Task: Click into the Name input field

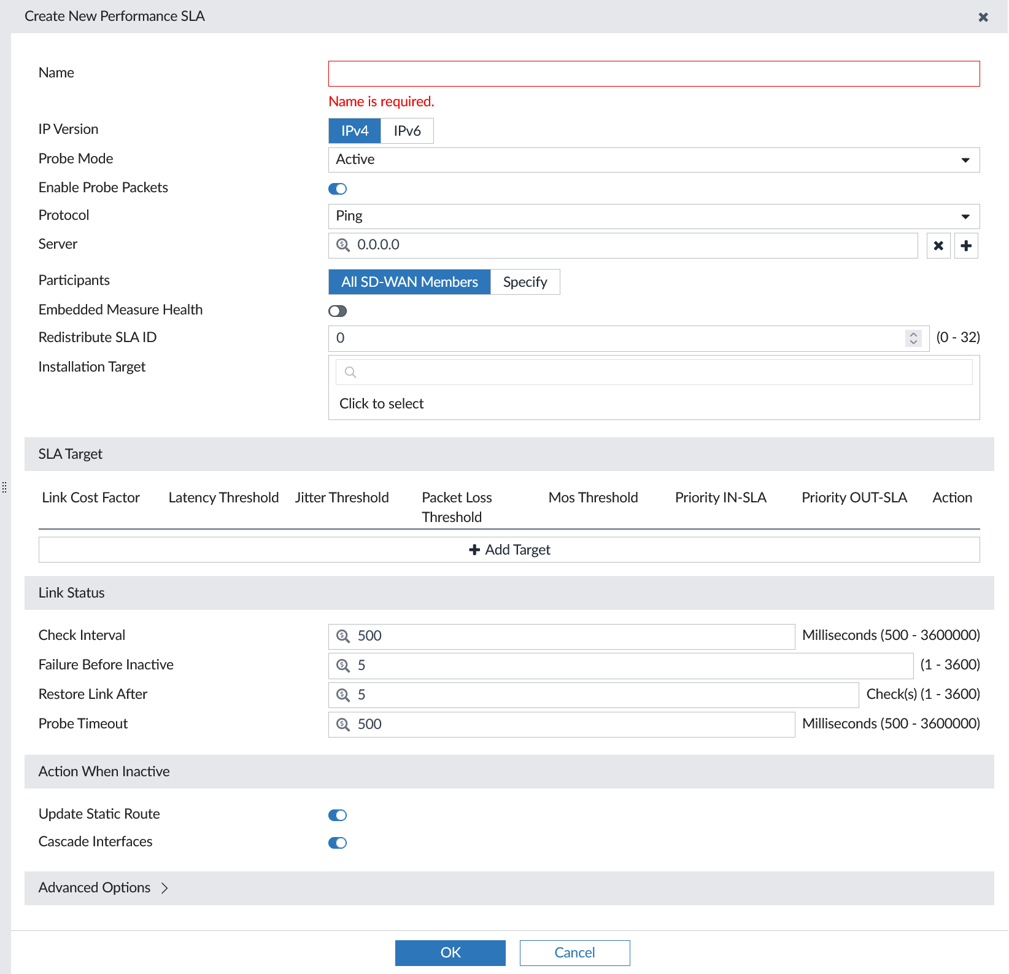Action: click(654, 74)
